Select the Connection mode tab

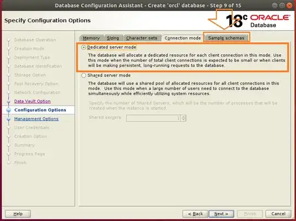coord(183,38)
